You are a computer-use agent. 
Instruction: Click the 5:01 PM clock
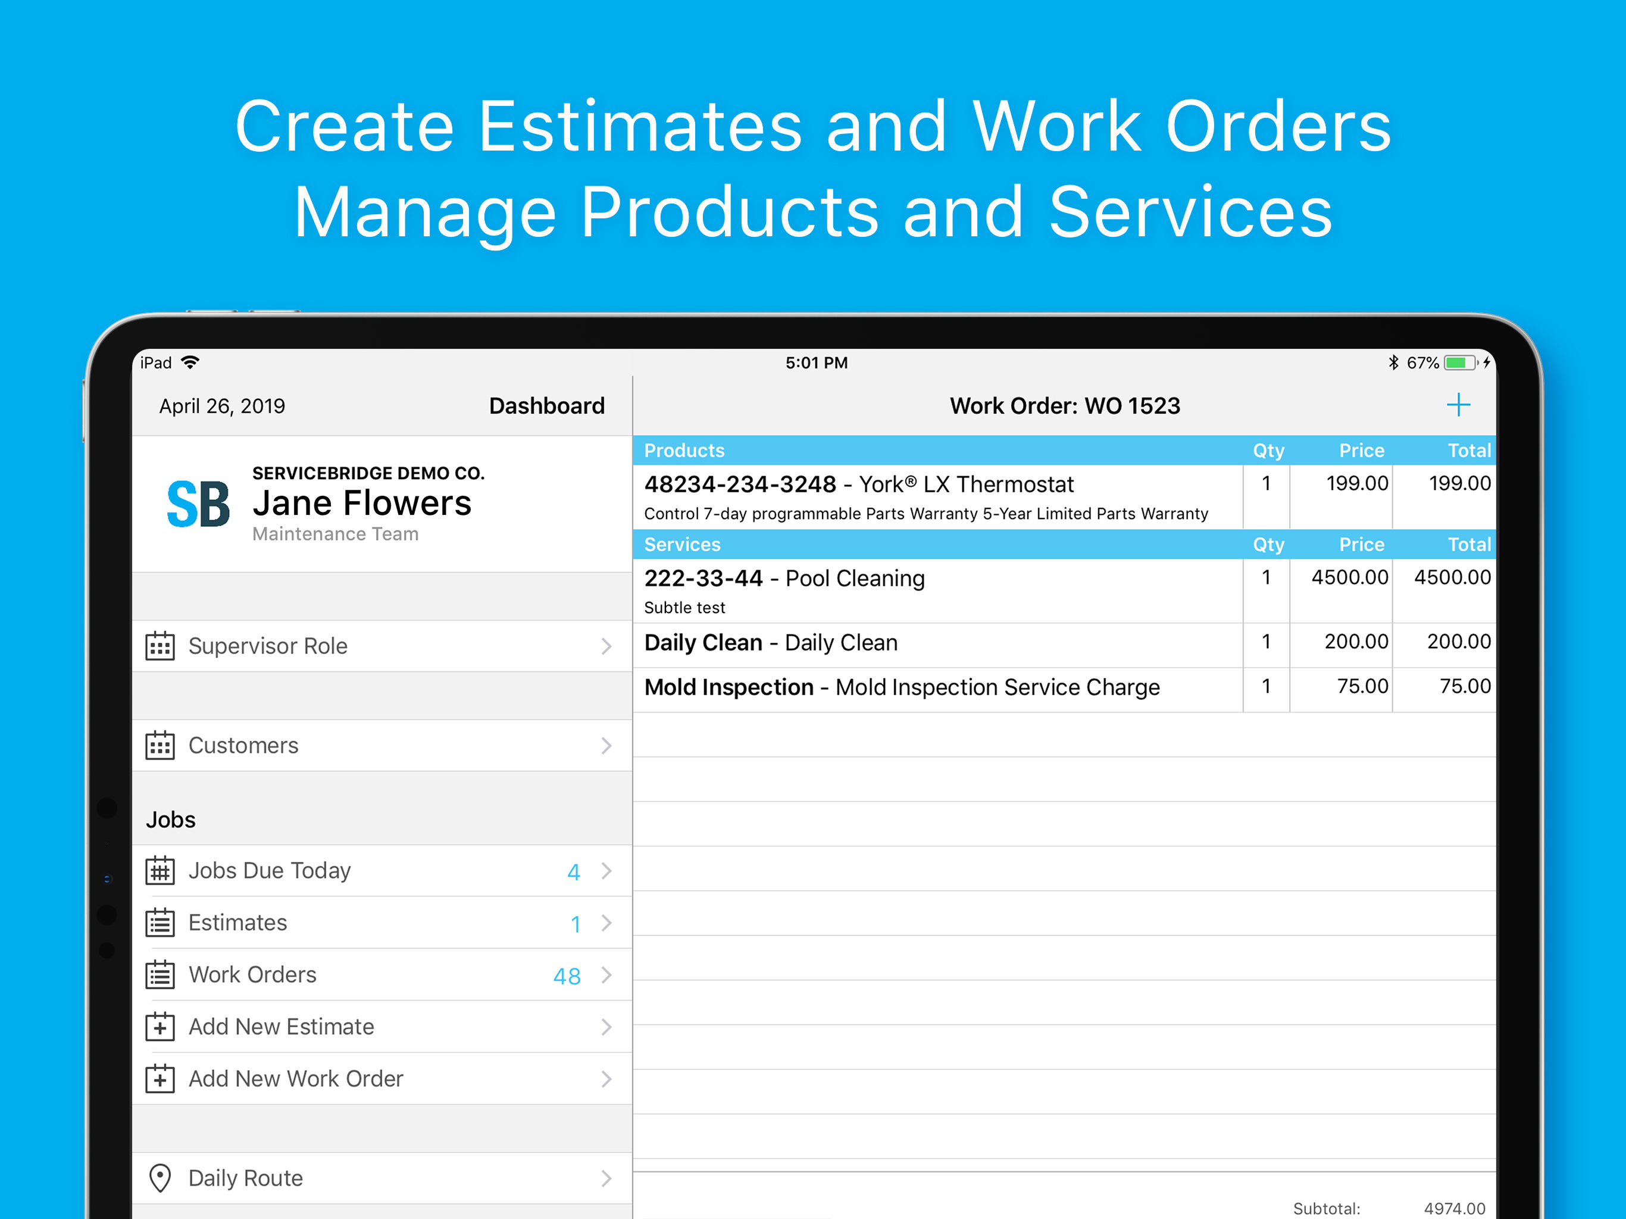(816, 362)
